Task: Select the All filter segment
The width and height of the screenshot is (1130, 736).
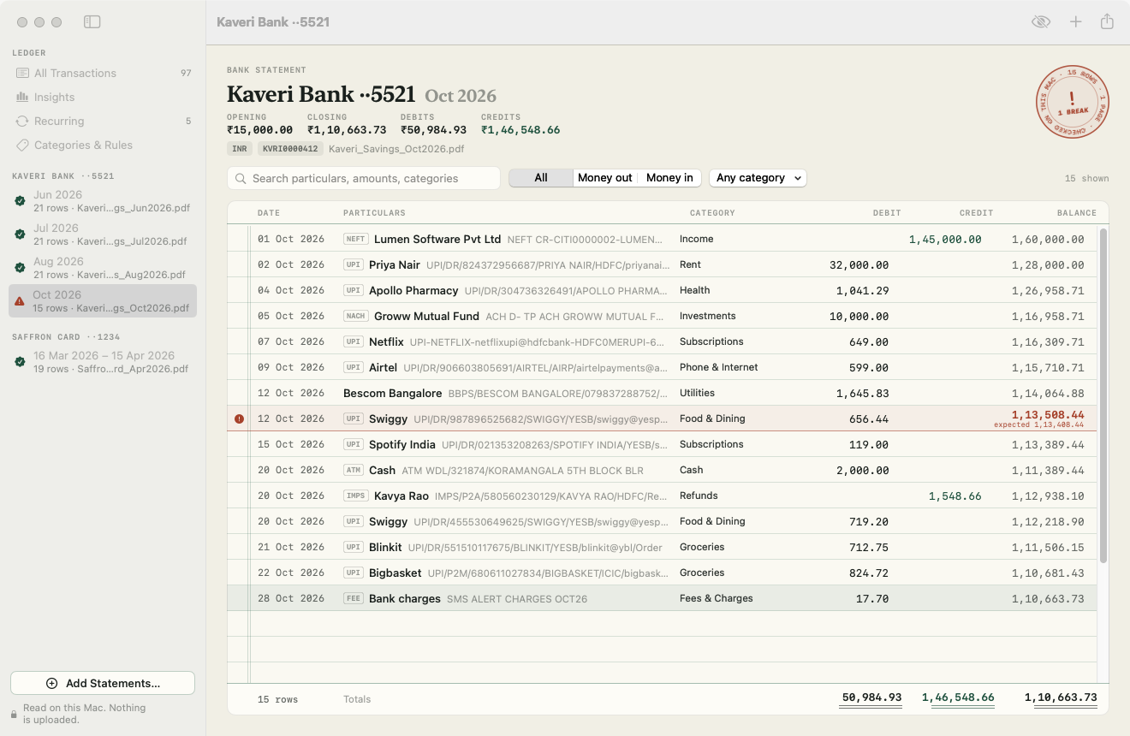Action: click(541, 178)
